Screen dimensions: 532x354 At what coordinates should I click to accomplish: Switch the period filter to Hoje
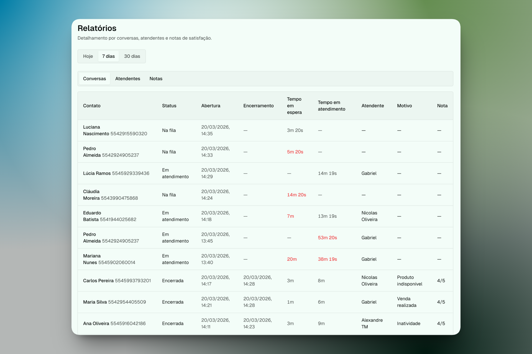(x=88, y=56)
